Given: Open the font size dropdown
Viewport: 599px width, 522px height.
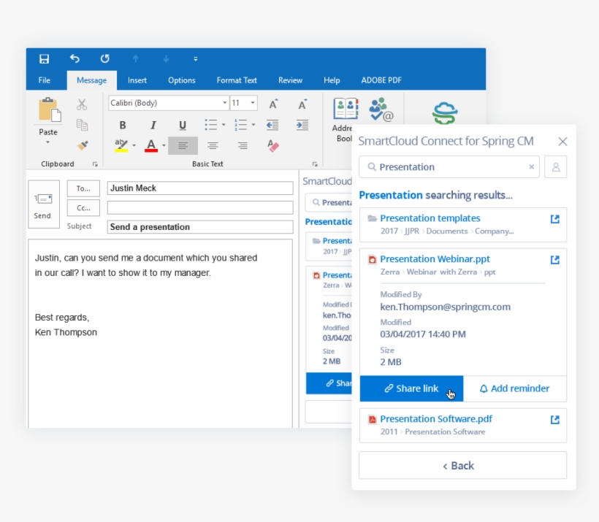Looking at the screenshot, I should pyautogui.click(x=253, y=103).
